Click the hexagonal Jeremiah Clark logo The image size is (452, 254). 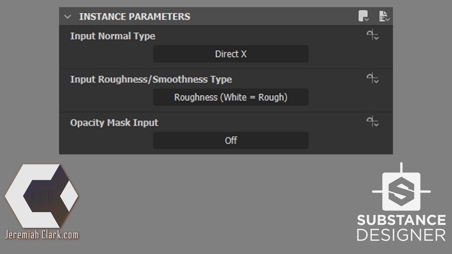(x=41, y=196)
